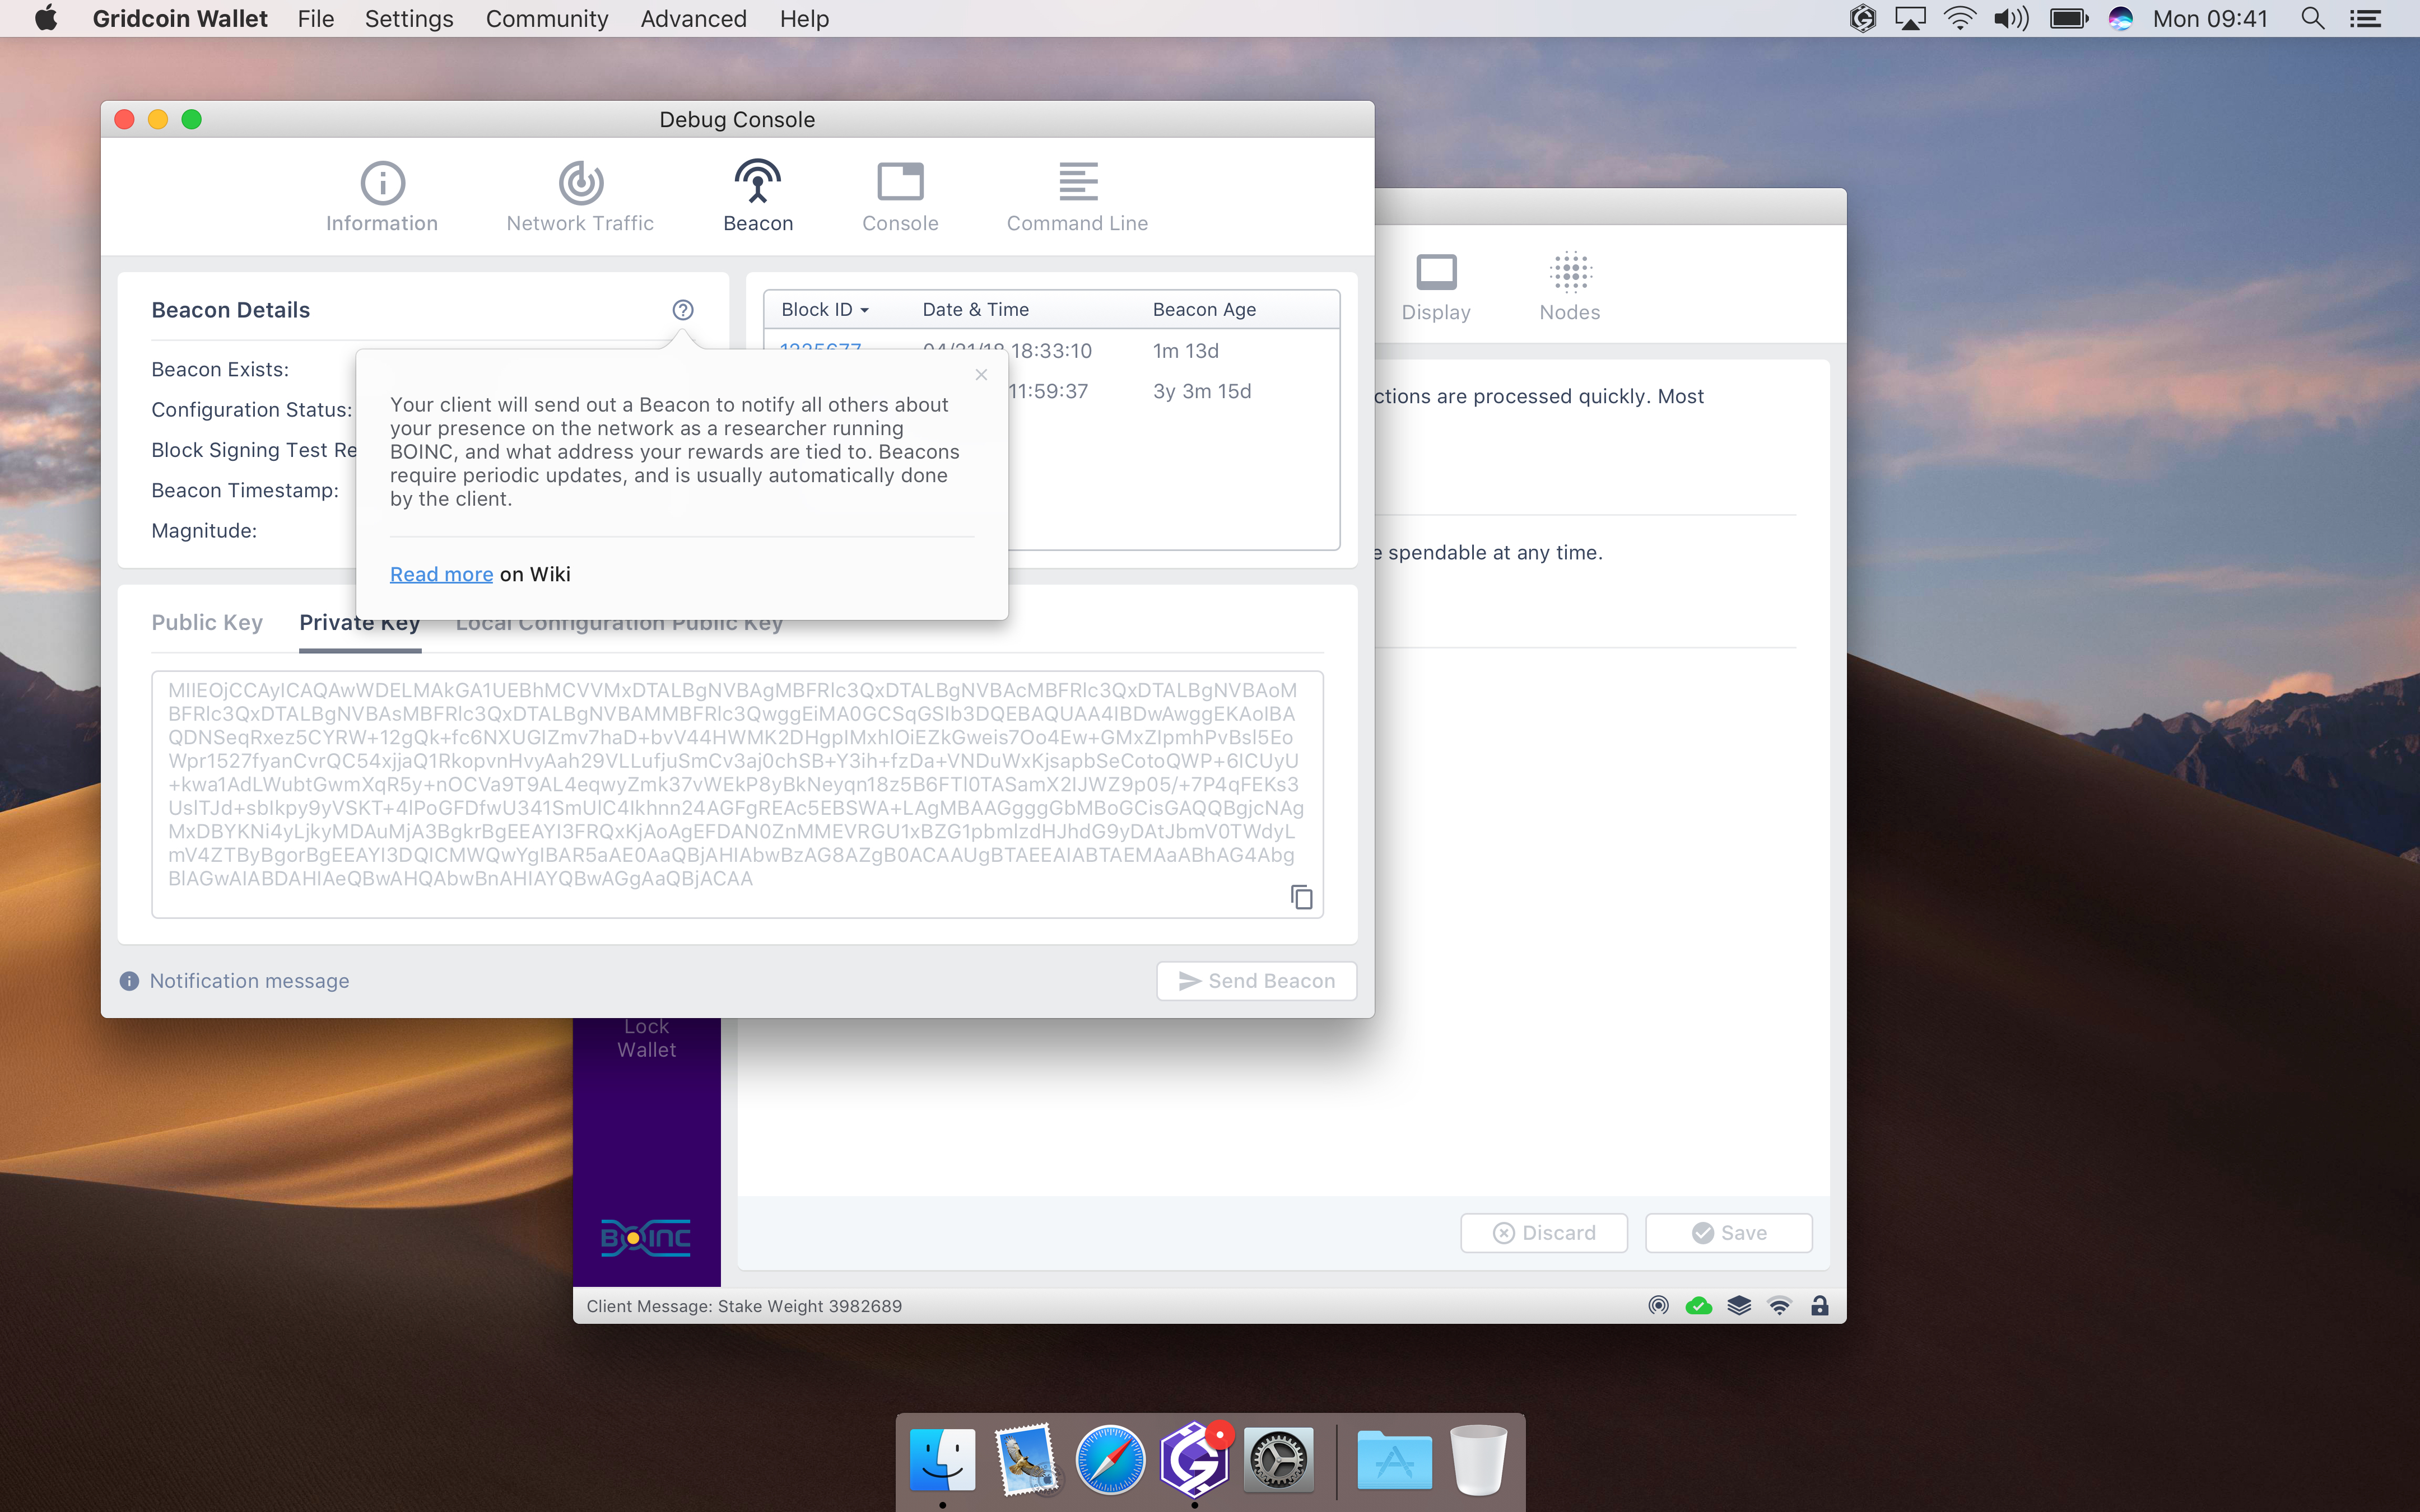Screen dimensions: 2420x1512
Task: Click the Beacon Timestamp label
Action: (245, 491)
